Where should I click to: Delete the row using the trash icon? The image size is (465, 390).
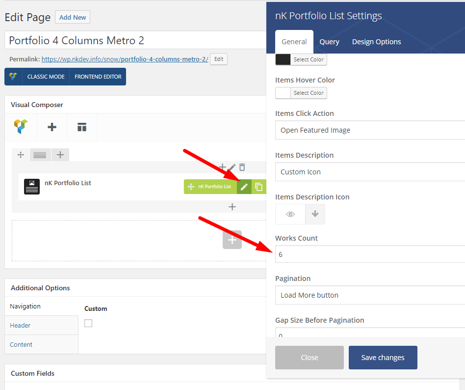pyautogui.click(x=242, y=167)
